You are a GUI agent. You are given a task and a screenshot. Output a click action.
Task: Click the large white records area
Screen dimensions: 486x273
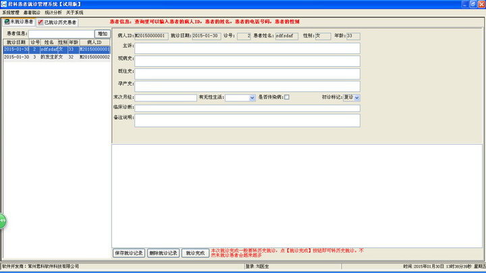(x=297, y=195)
